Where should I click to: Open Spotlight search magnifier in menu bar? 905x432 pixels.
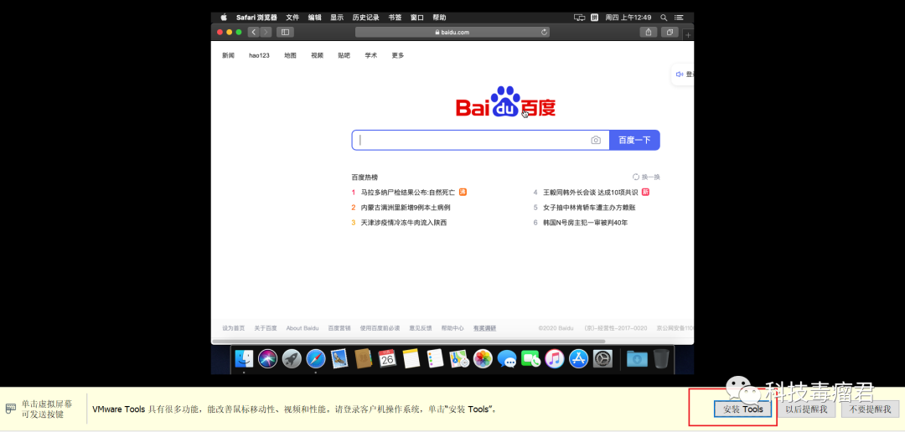pyautogui.click(x=664, y=18)
